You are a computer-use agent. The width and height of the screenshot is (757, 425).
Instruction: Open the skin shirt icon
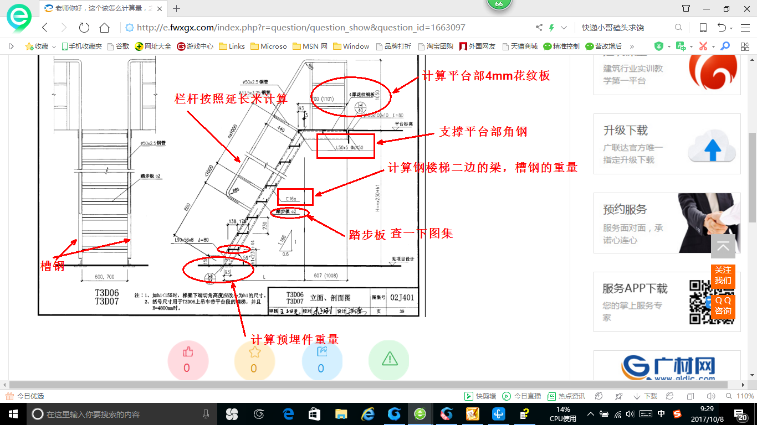[x=686, y=8]
